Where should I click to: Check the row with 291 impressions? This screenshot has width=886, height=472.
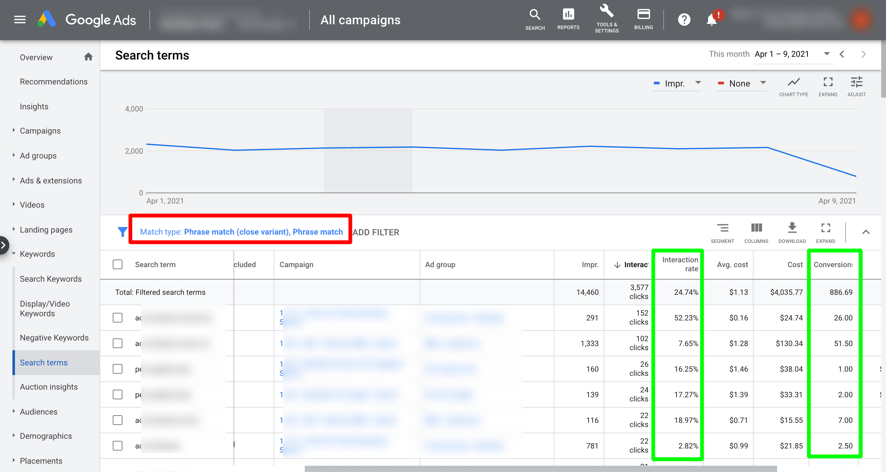click(118, 318)
